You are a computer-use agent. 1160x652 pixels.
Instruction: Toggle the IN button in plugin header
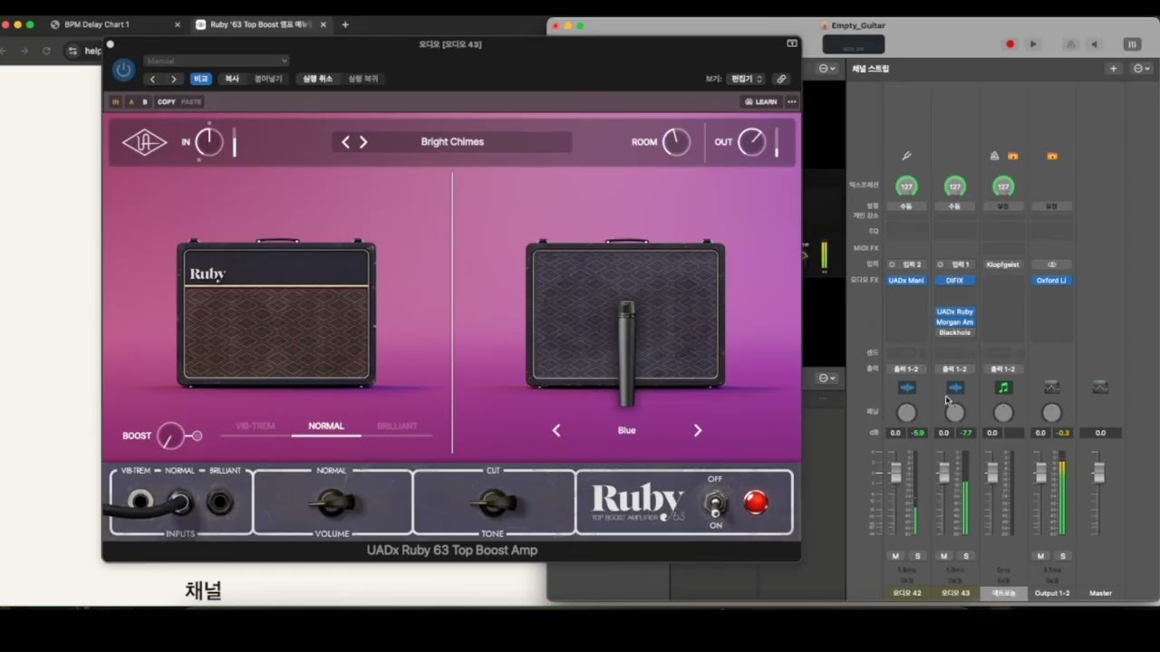click(116, 101)
